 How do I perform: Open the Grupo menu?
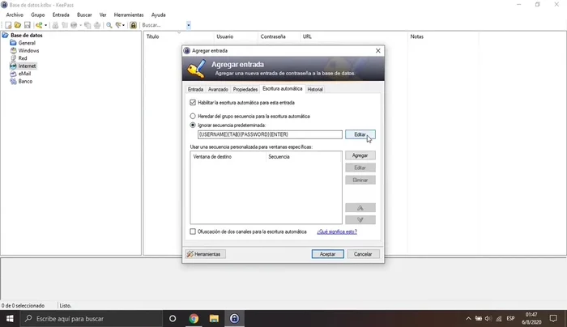pos(37,15)
